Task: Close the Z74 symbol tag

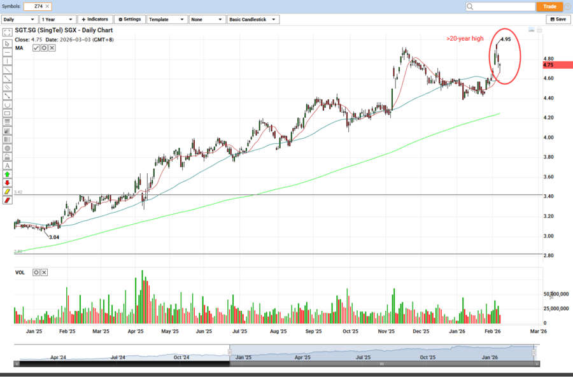Action: click(46, 6)
